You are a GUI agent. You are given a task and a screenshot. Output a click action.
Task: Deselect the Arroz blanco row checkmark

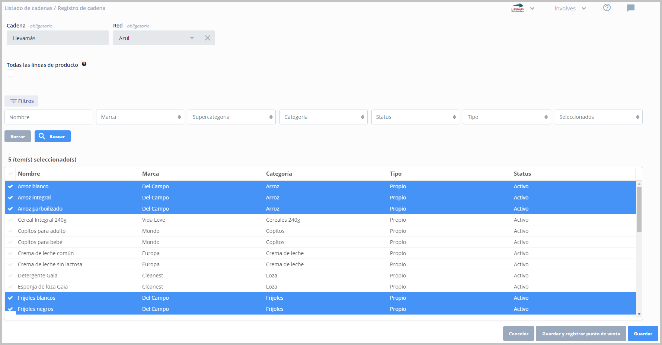(x=10, y=186)
